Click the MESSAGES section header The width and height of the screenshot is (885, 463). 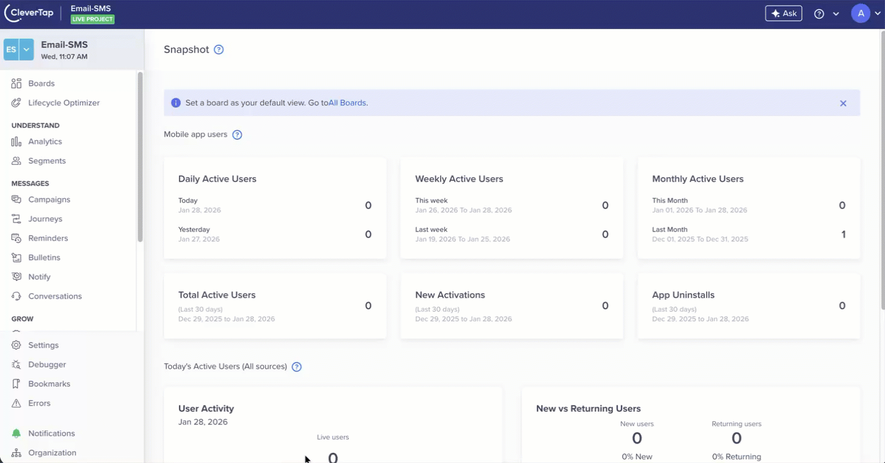(30, 184)
